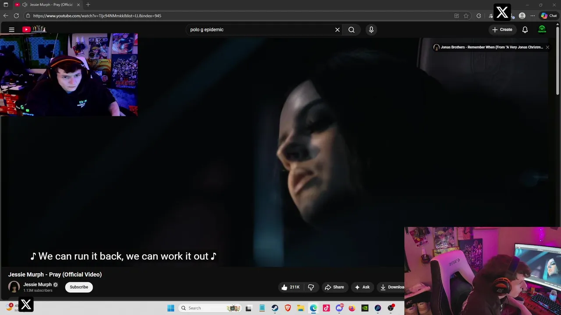Image resolution: width=561 pixels, height=315 pixels.
Task: Dislike the Jessie Murph video
Action: [311, 287]
